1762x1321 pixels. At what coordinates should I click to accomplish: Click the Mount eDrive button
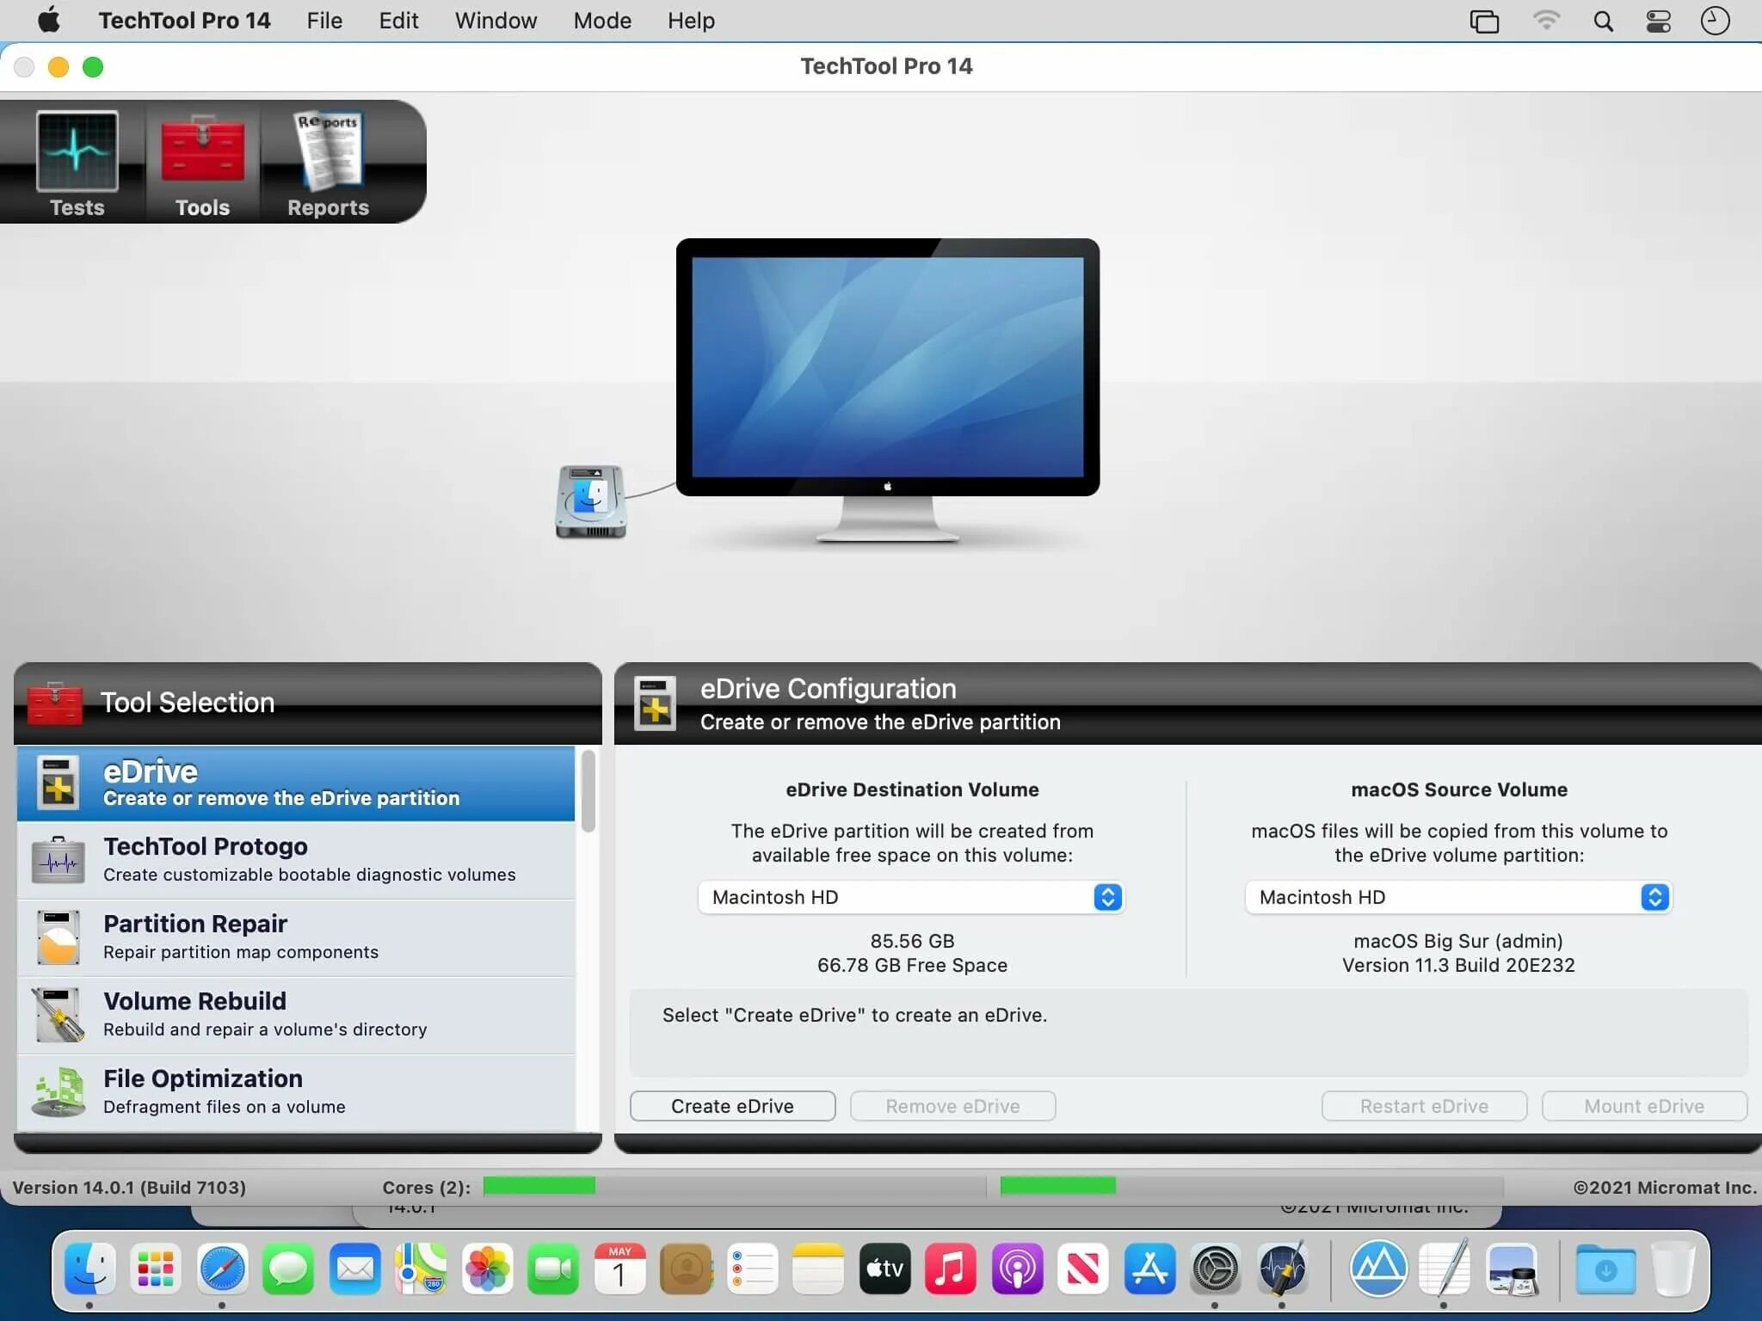pyautogui.click(x=1643, y=1106)
